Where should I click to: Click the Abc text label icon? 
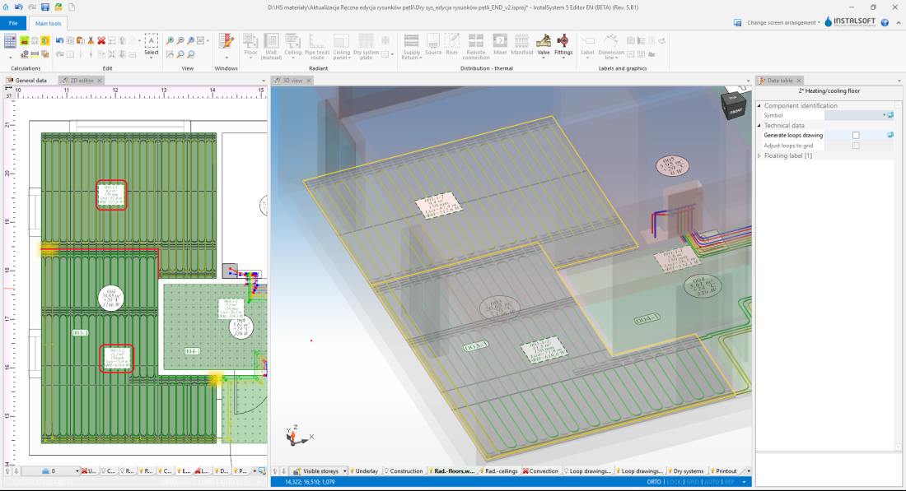[x=651, y=54]
